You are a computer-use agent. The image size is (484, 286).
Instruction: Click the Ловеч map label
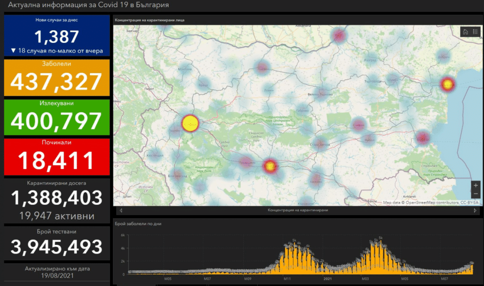(x=268, y=90)
